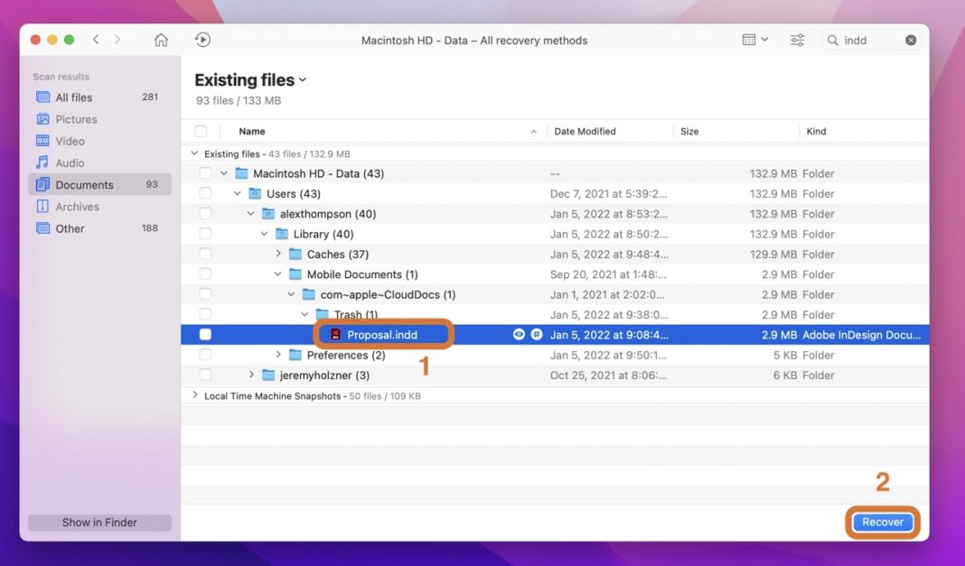Select the Pictures category in the sidebar
The image size is (965, 566).
(x=79, y=118)
